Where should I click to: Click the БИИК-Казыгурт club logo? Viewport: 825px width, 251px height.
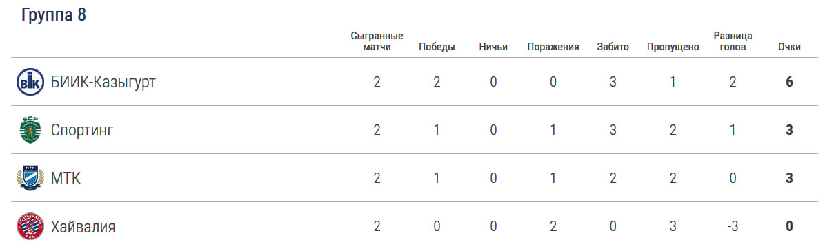click(x=30, y=83)
